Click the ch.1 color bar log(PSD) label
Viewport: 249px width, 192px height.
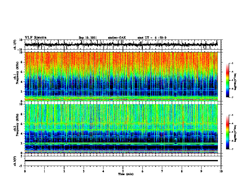coord(235,82)
